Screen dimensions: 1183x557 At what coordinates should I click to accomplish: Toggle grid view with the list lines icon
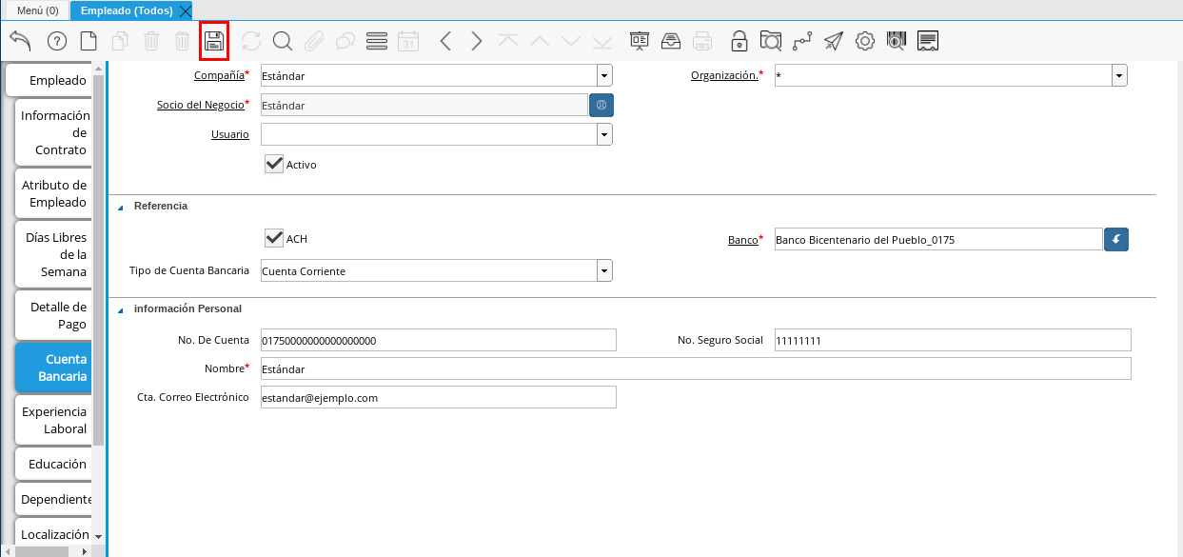377,41
